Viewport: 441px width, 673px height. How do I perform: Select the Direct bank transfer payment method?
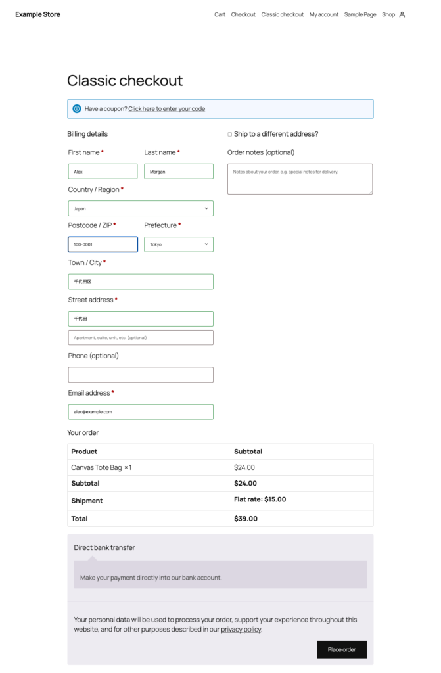pos(104,547)
